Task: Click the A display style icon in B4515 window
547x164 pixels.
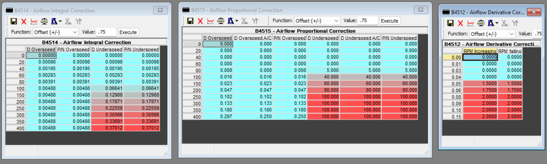Action: click(x=231, y=21)
